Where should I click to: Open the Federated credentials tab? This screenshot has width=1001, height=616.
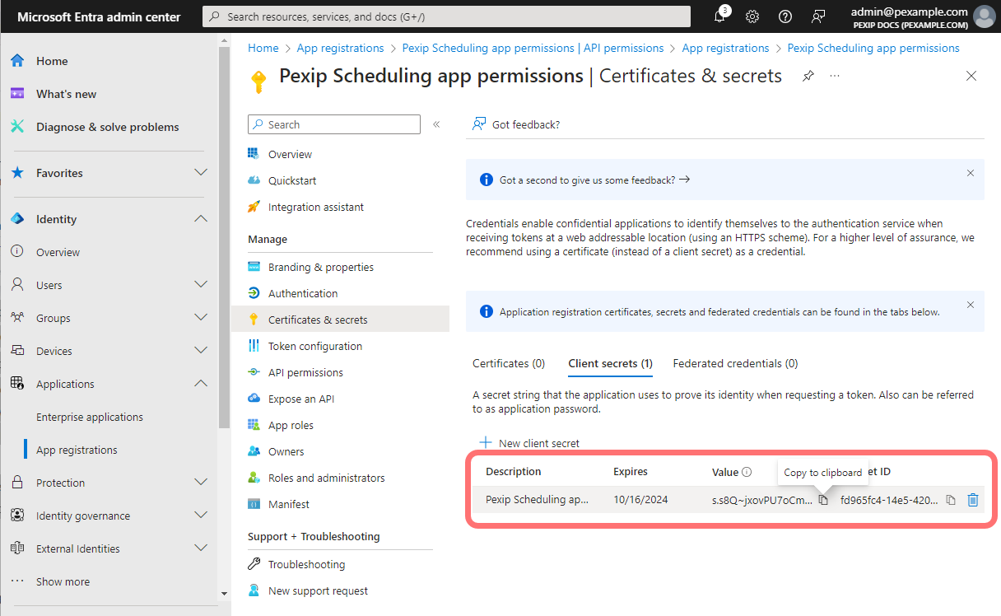click(734, 363)
